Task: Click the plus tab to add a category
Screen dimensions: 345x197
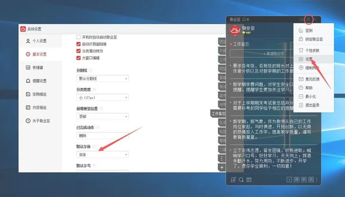Action: pyautogui.click(x=222, y=167)
